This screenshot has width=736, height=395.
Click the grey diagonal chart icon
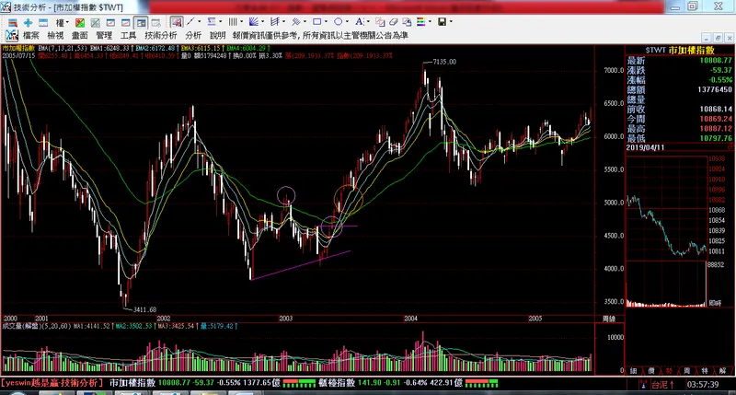pos(96,22)
